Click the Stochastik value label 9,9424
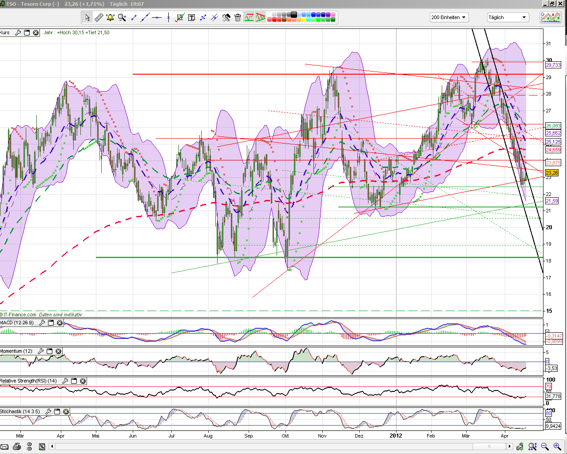The width and height of the screenshot is (567, 454). point(553,426)
